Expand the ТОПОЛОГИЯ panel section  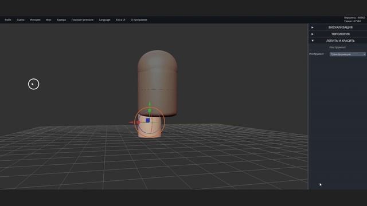click(338, 34)
